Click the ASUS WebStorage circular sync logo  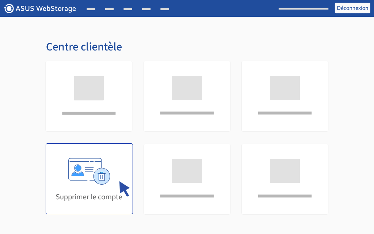click(x=9, y=9)
